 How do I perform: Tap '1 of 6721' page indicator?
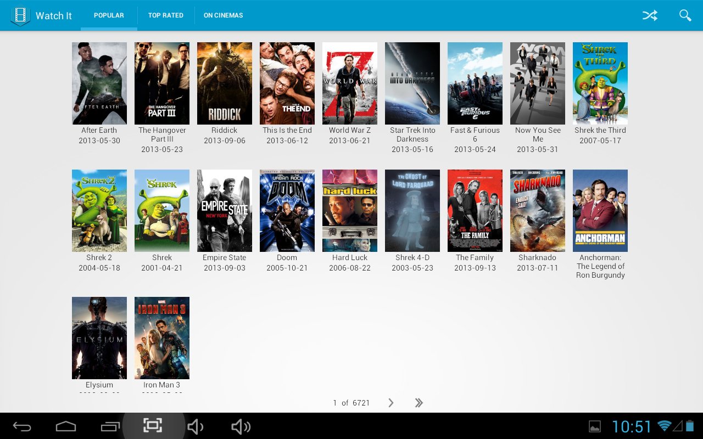[x=351, y=403]
